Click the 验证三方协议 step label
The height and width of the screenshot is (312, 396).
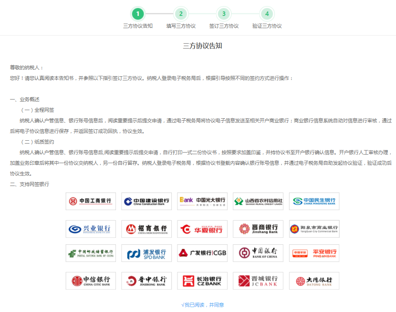pos(267,26)
